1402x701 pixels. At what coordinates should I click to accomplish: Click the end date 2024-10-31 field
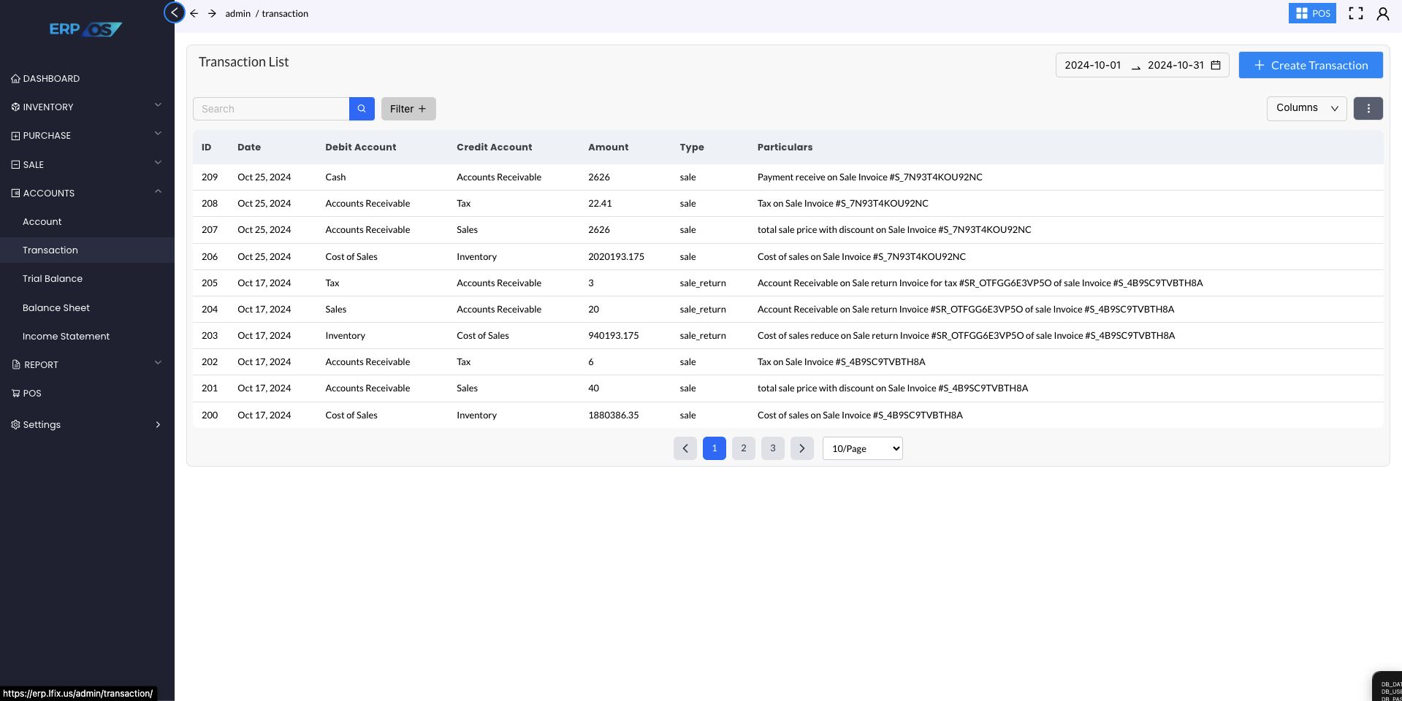tap(1176, 65)
